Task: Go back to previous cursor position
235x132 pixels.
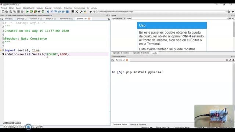Action: point(91,11)
